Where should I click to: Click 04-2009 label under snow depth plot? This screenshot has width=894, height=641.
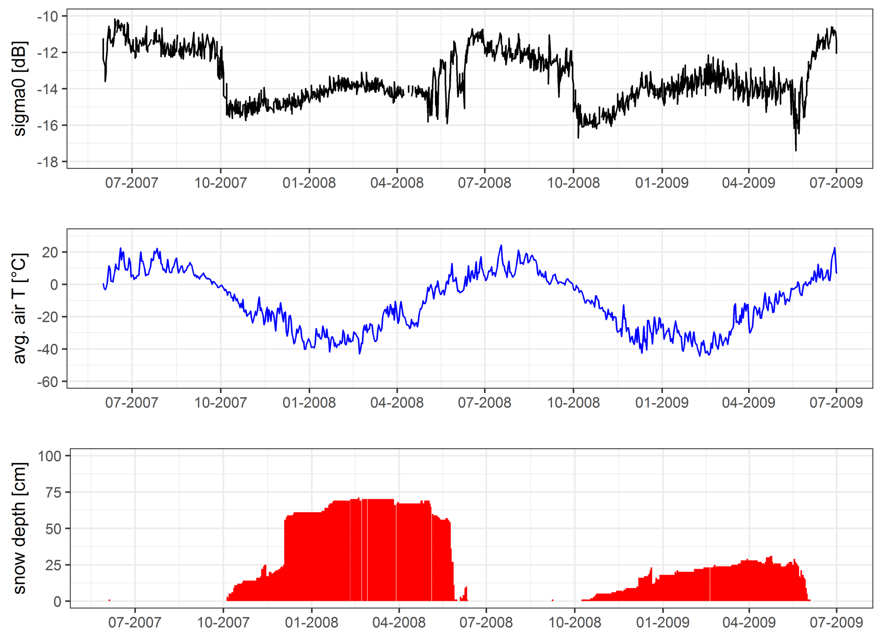click(x=749, y=623)
